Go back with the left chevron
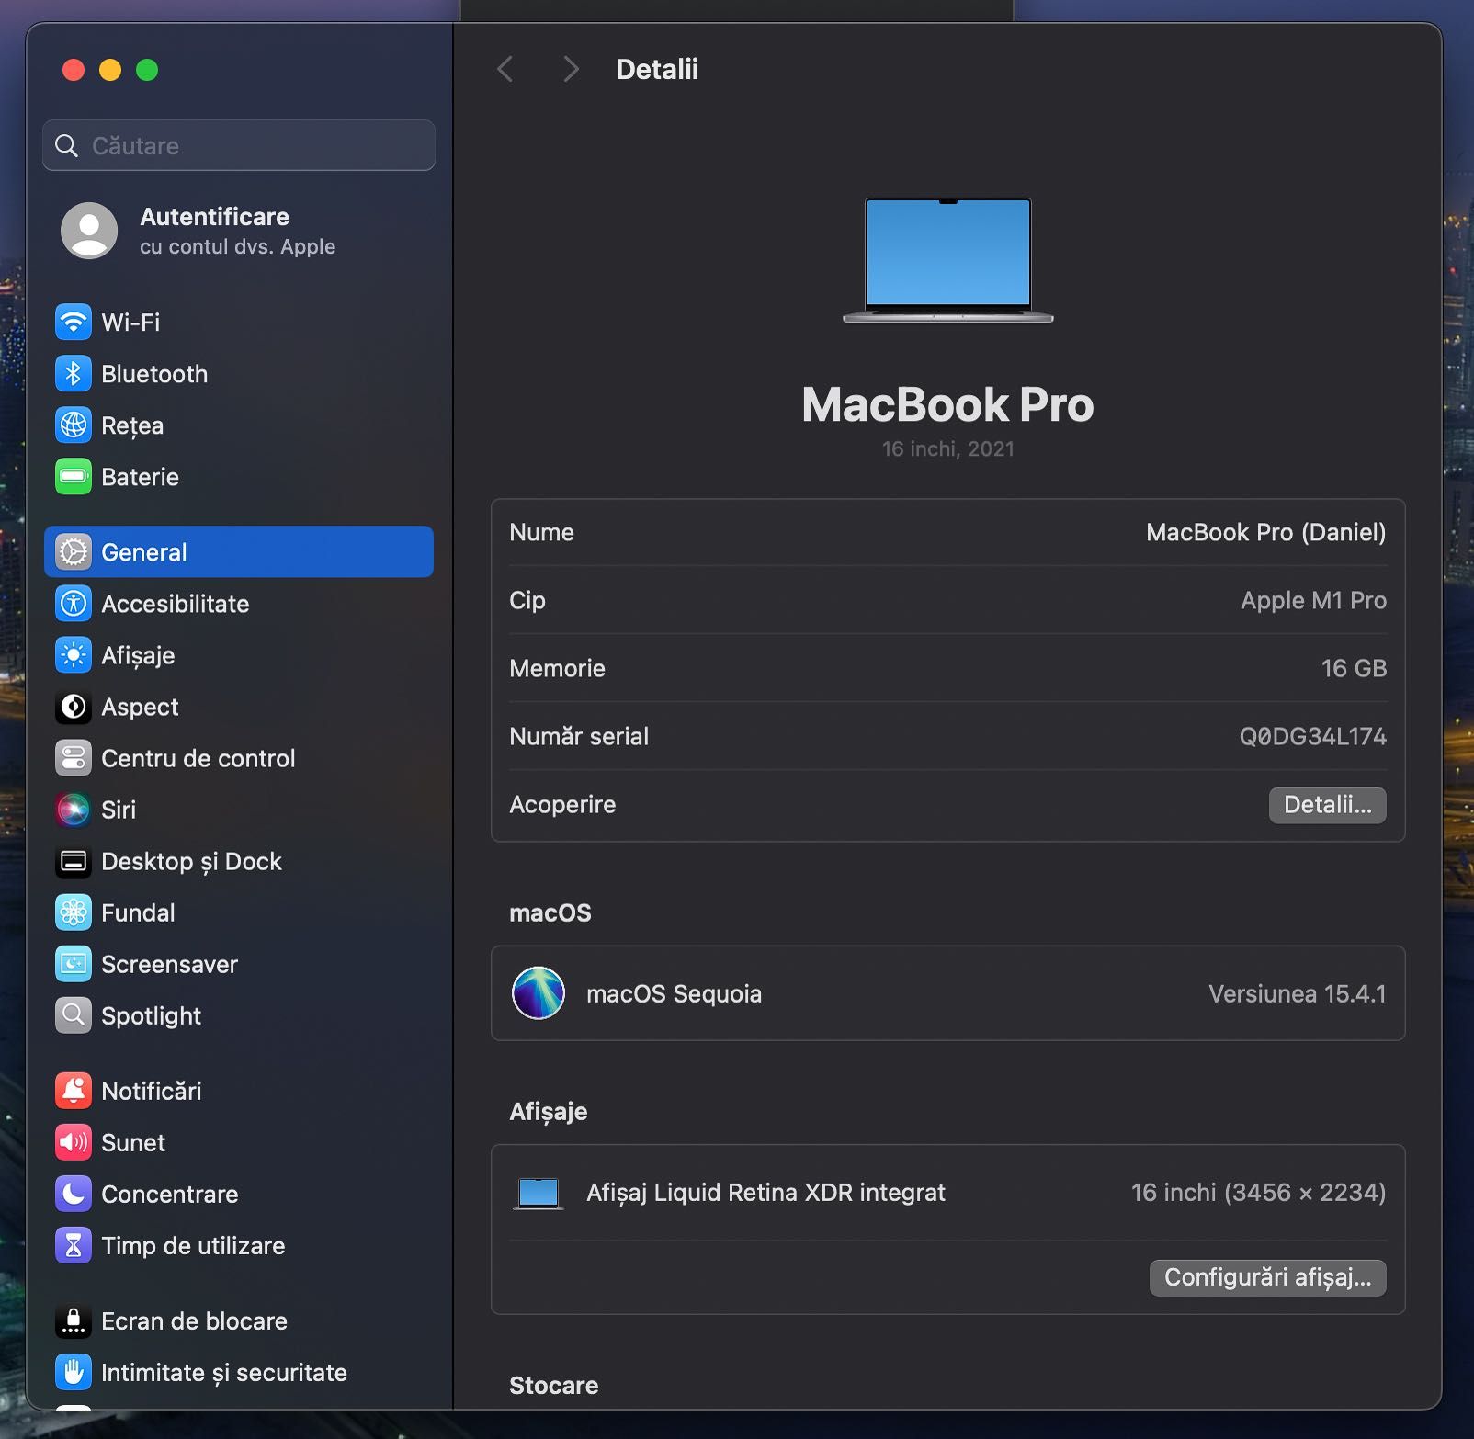 (505, 69)
